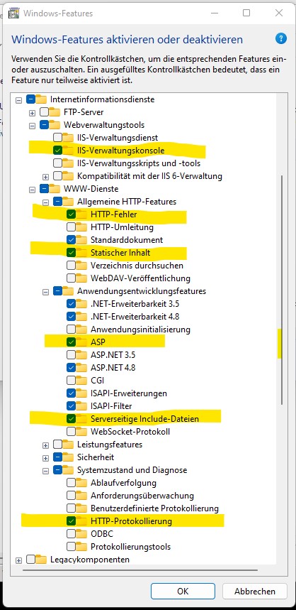Click the Abbrechen button

click(x=255, y=591)
